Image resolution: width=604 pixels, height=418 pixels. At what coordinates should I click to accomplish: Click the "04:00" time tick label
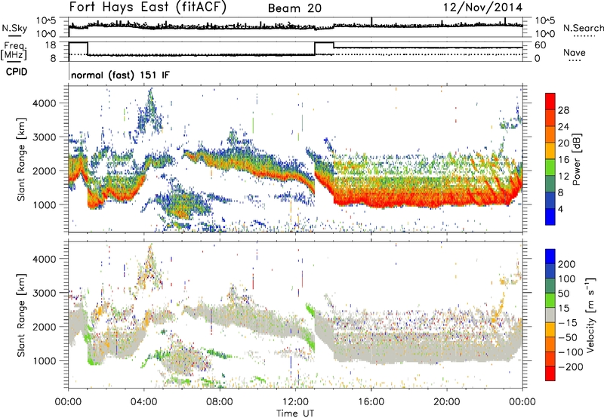[x=143, y=402]
